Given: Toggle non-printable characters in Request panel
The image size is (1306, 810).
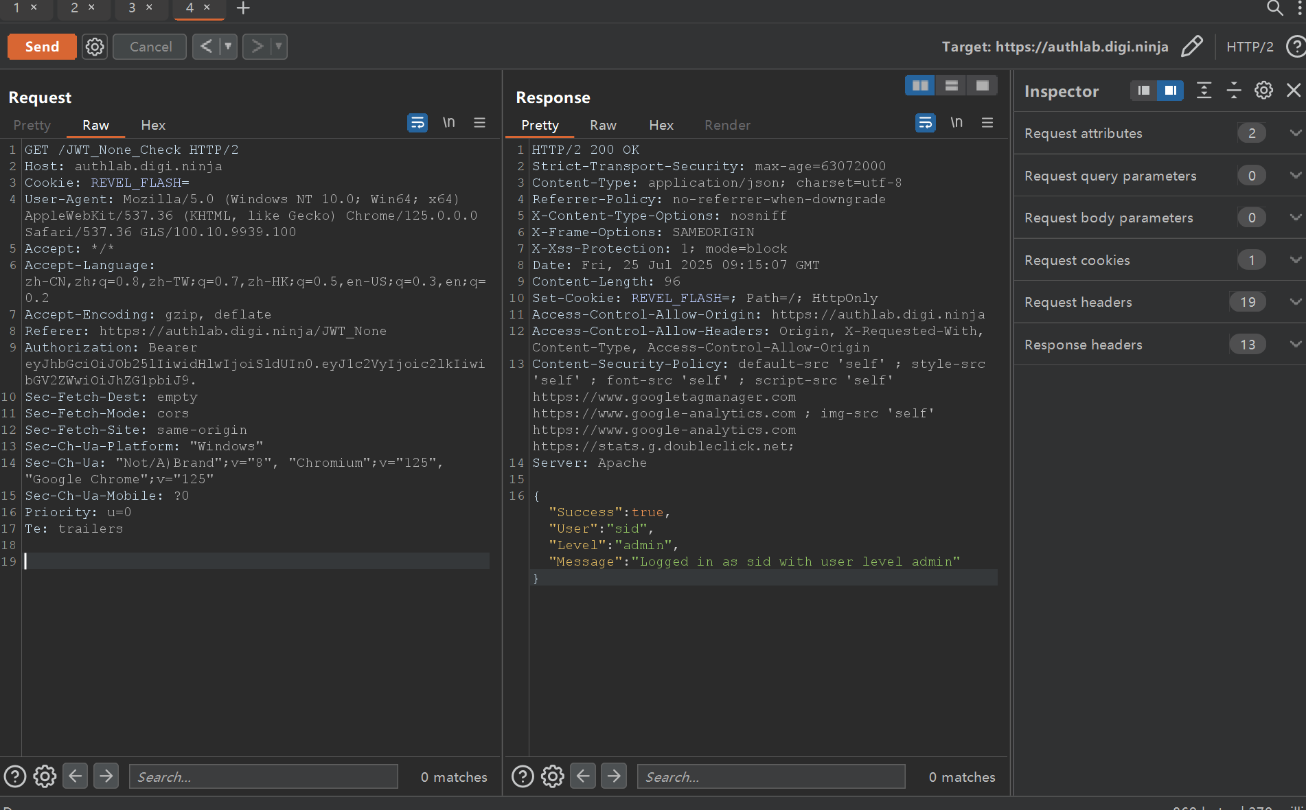Looking at the screenshot, I should [x=448, y=122].
